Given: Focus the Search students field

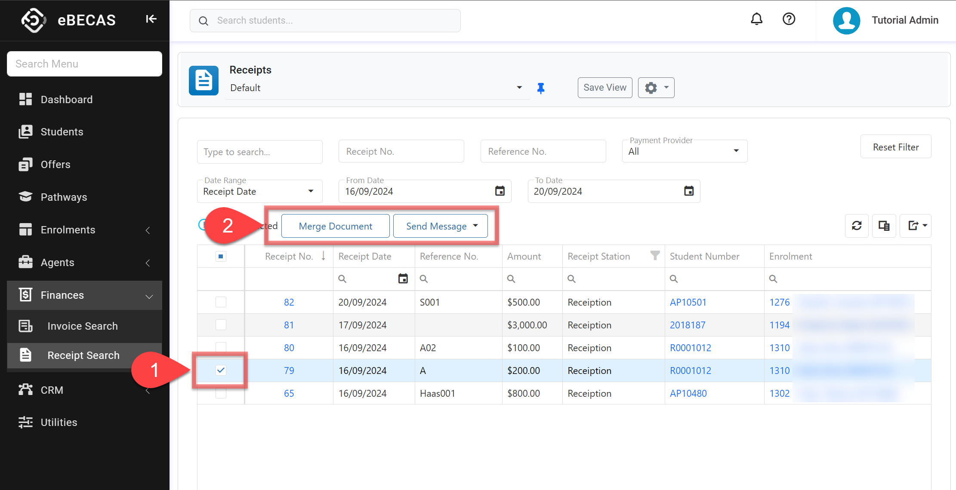Looking at the screenshot, I should click(325, 21).
